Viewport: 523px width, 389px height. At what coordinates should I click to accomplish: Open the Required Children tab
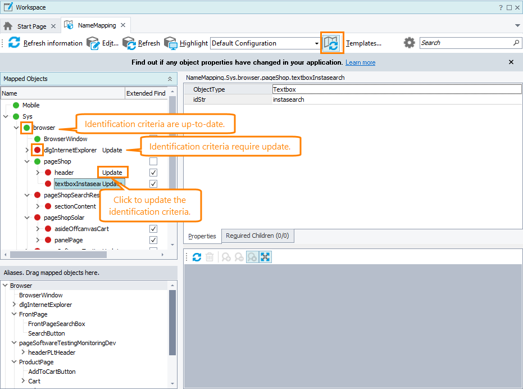(257, 236)
